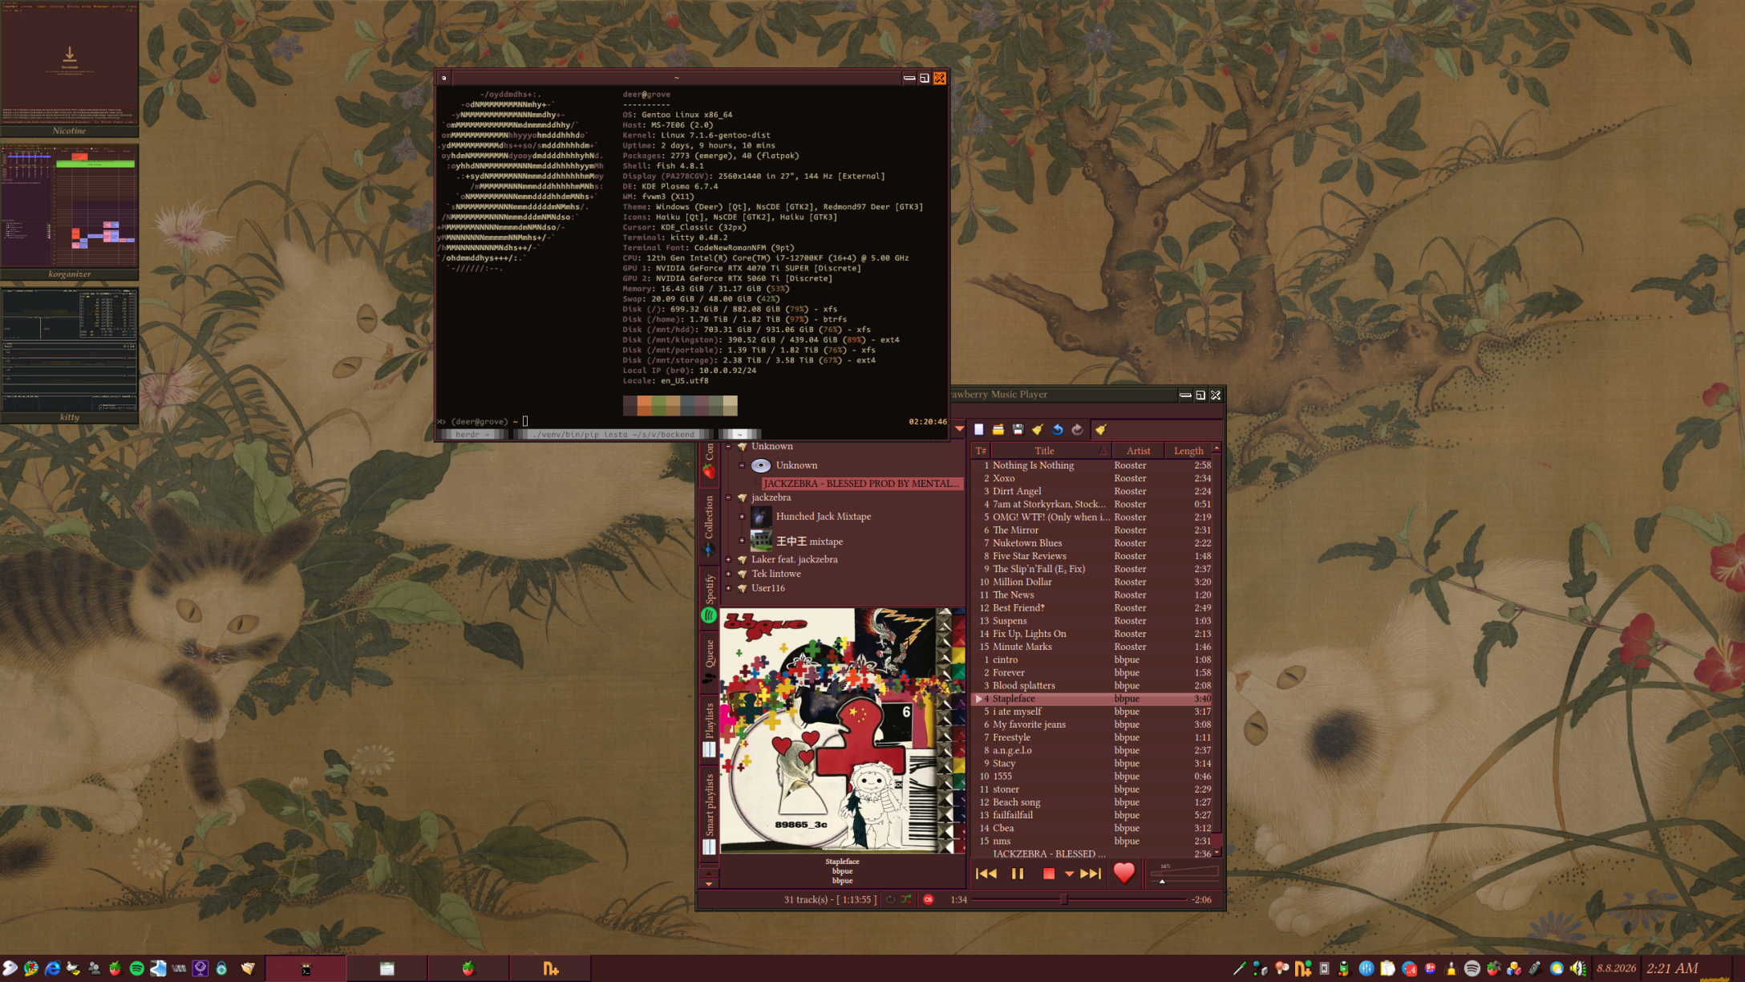Expand the 王中王 mixtape album
Image resolution: width=1745 pixels, height=982 pixels.
743,541
